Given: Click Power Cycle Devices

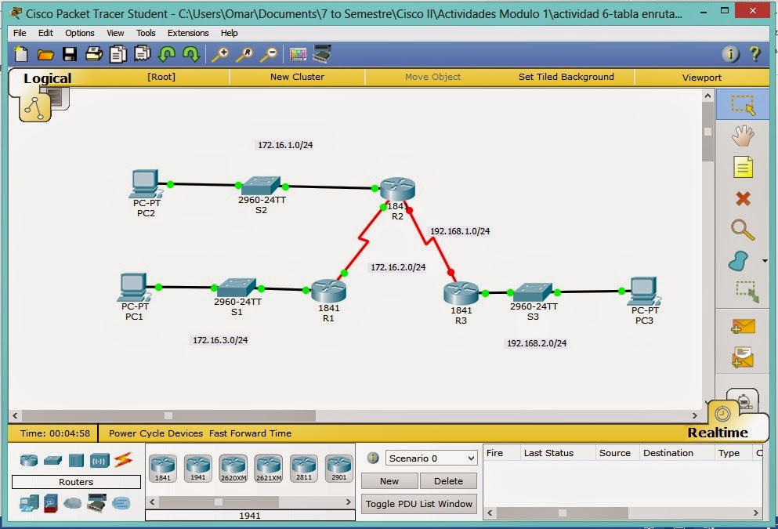Looking at the screenshot, I should click(x=156, y=433).
